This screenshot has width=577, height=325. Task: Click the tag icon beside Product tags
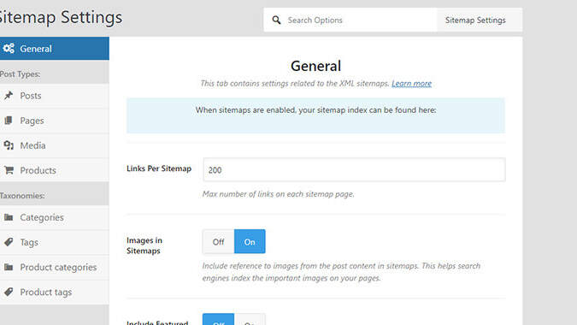[9, 292]
